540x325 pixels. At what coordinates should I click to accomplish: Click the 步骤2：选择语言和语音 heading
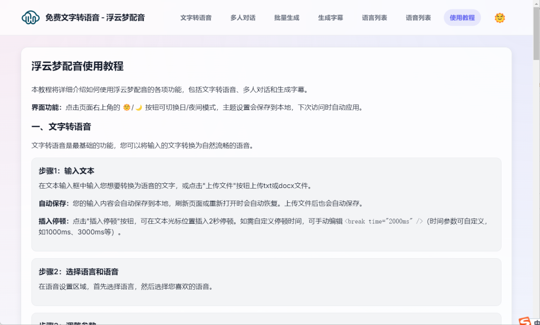tap(79, 272)
